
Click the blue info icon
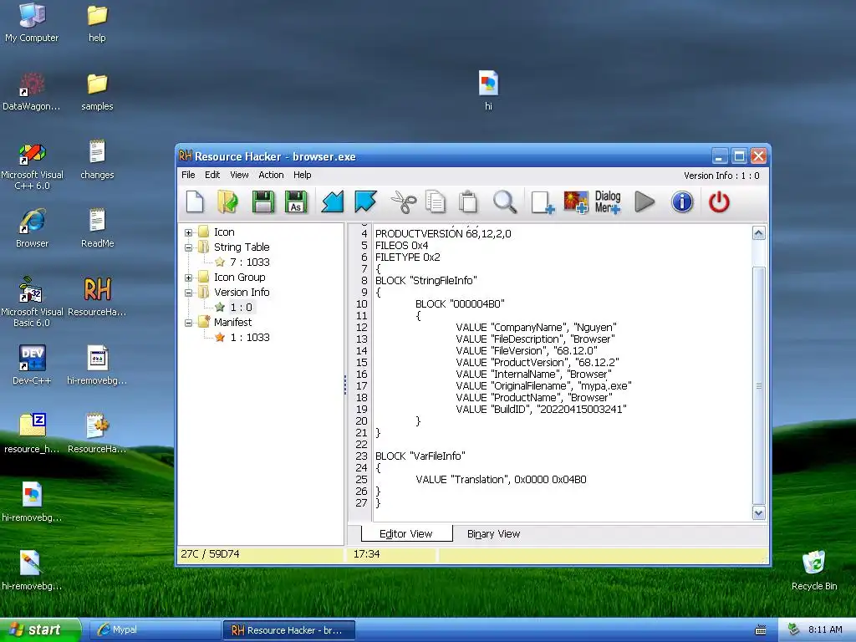pos(682,202)
